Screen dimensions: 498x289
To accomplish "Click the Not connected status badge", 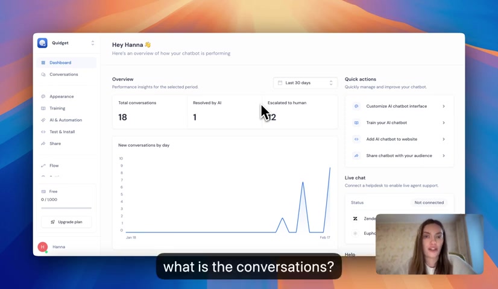I will point(429,203).
